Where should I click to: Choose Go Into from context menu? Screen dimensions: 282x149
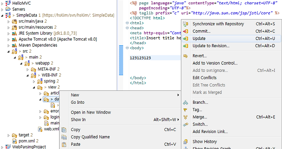[x=120, y=102]
